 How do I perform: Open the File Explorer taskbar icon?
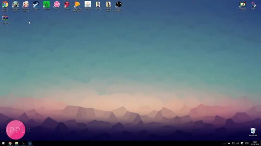[x=17, y=143]
